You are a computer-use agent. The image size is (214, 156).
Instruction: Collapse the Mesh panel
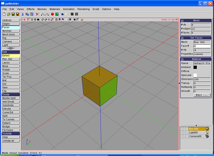(x=182, y=21)
